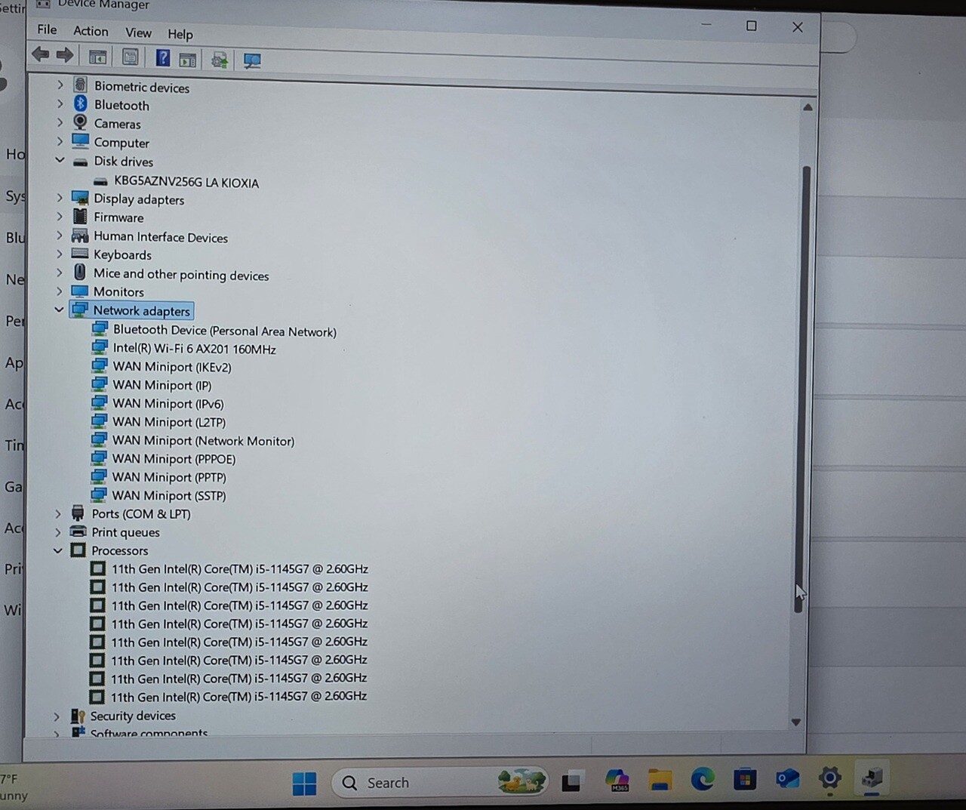Image resolution: width=966 pixels, height=810 pixels.
Task: Click the Properties toolbar icon
Action: (x=130, y=57)
